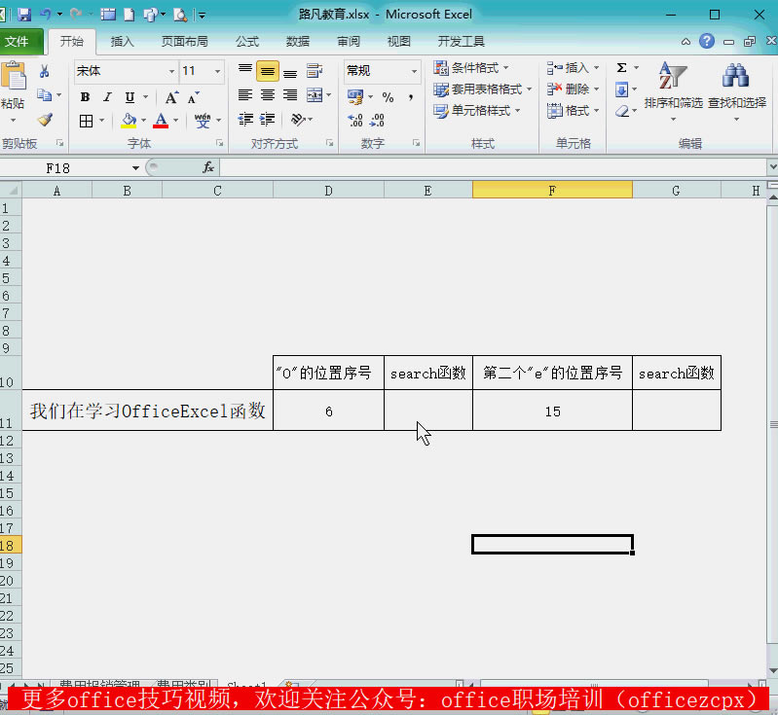Click the percent style icon
Image resolution: width=778 pixels, height=715 pixels.
388,97
